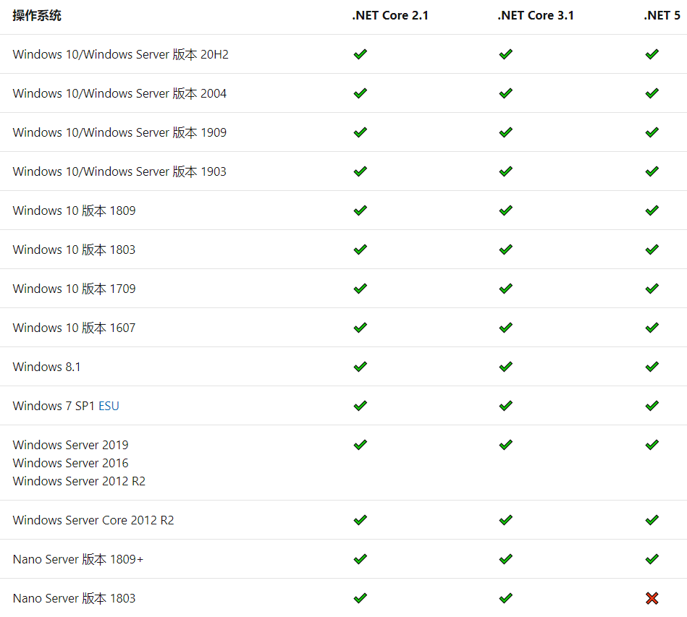The width and height of the screenshot is (687, 617).
Task: Click the .NET 5 checkmark for Windows 10 版本 1607
Action: [652, 328]
